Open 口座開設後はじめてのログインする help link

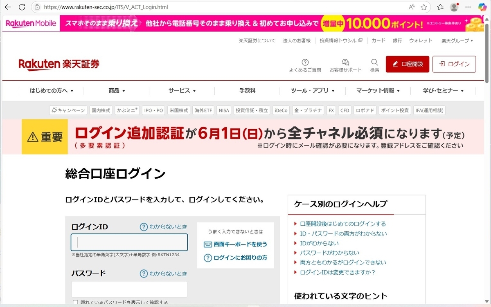tap(343, 224)
